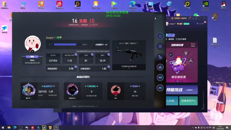
Task: Open the WE sidebar icon
Action: point(160,77)
